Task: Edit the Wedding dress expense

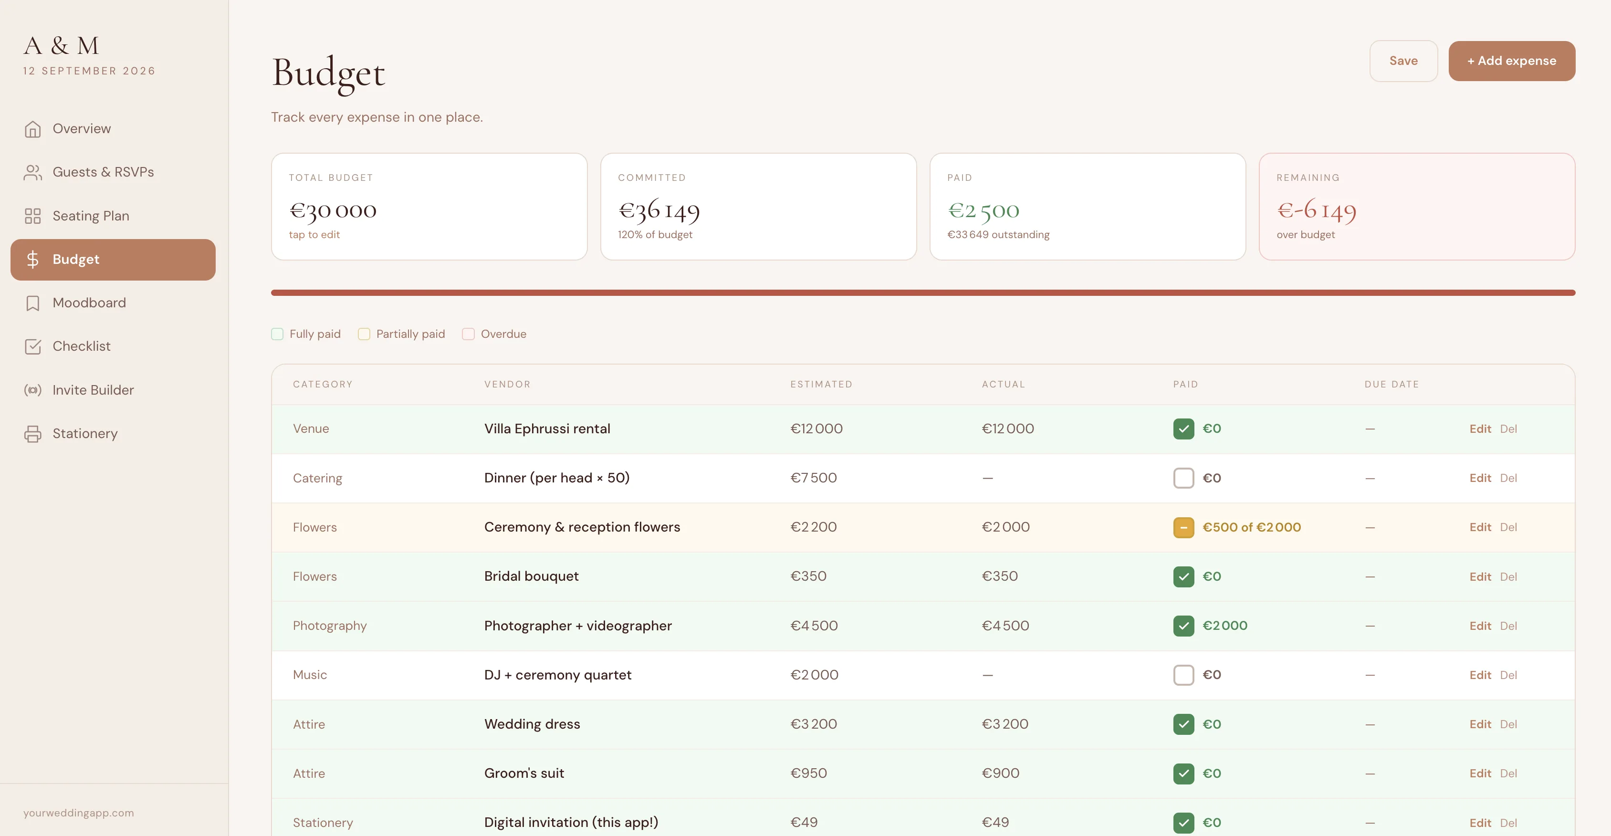Action: tap(1480, 725)
